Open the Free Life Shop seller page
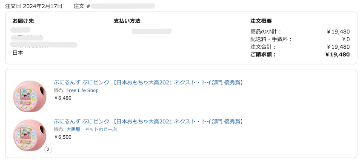The height and width of the screenshot is (162, 363). click(83, 90)
